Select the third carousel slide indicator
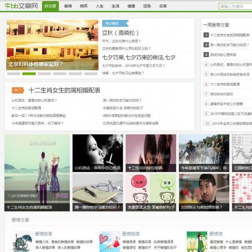Viewport: 252px width, 252px height. pos(44,74)
